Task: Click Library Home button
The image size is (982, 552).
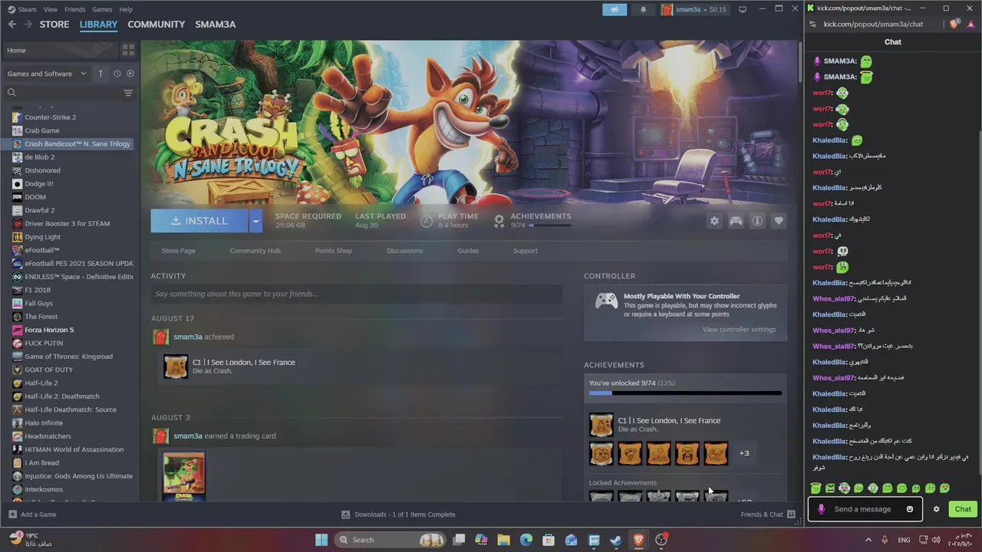Action: 60,50
